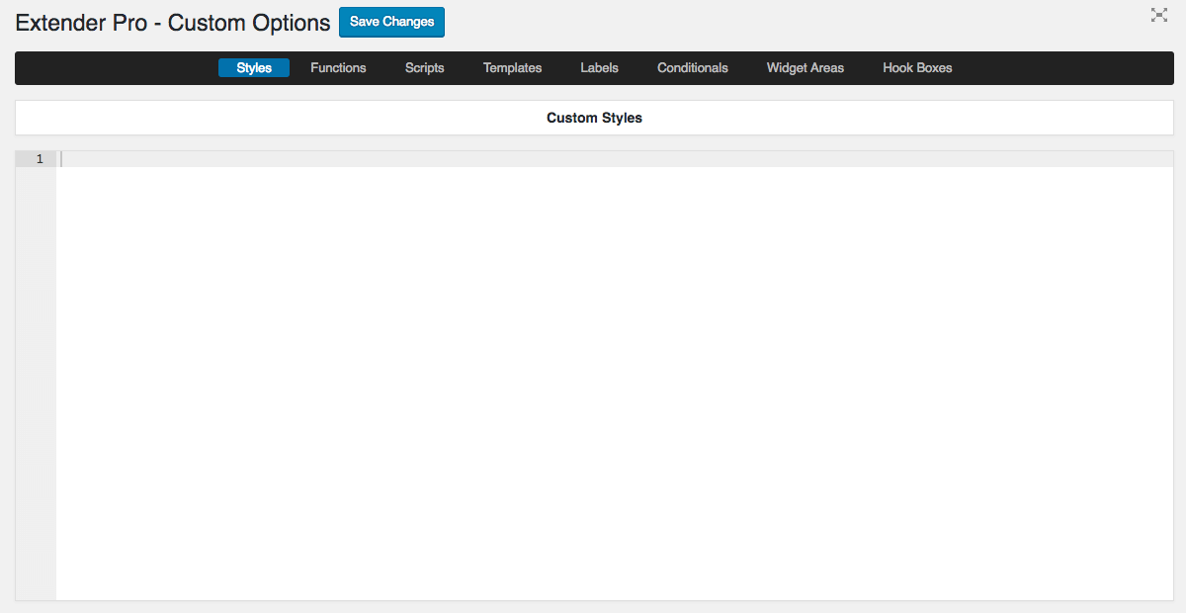Switch to the Functions tab
The height and width of the screenshot is (613, 1186).
pyautogui.click(x=338, y=68)
